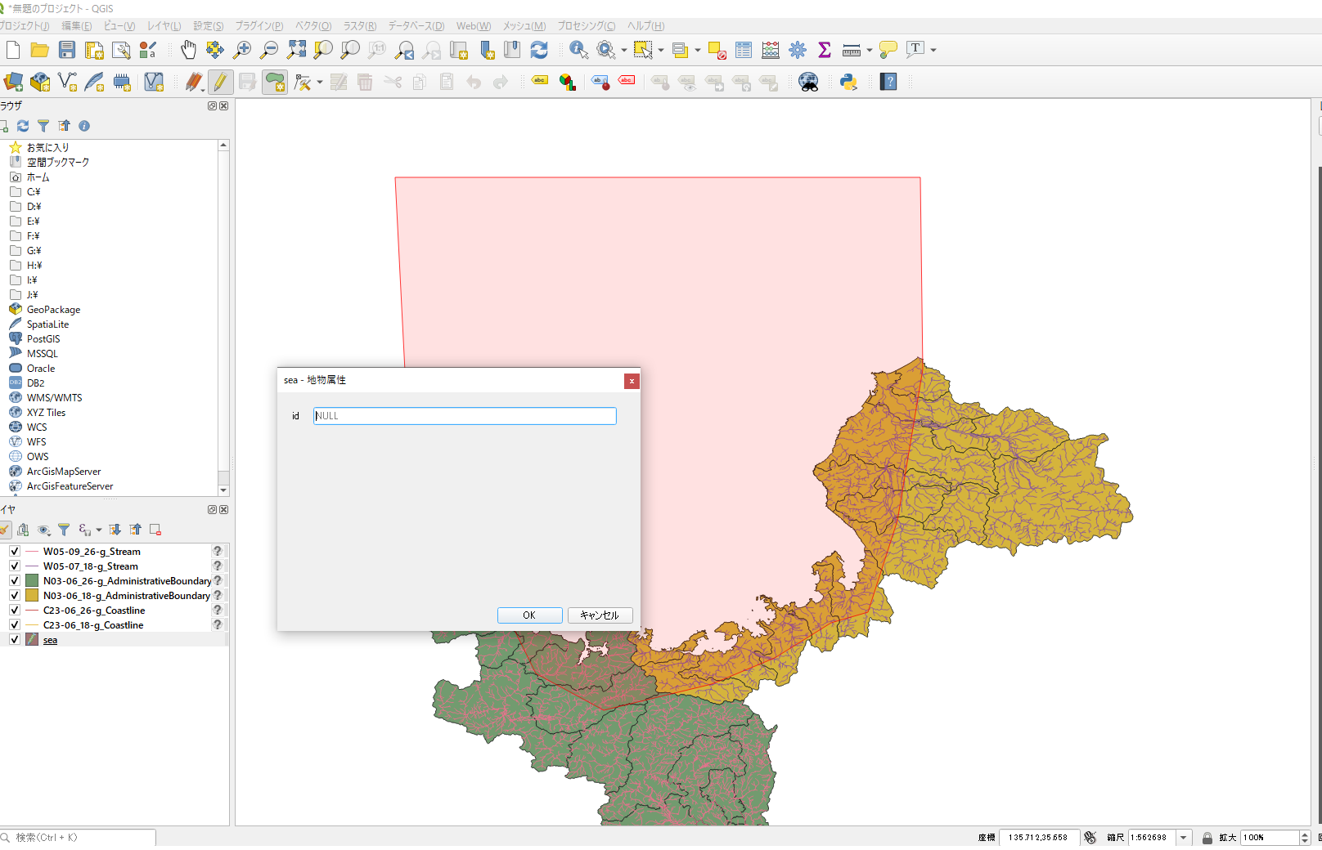
Task: Select the Pan Map hand tool
Action: (188, 50)
